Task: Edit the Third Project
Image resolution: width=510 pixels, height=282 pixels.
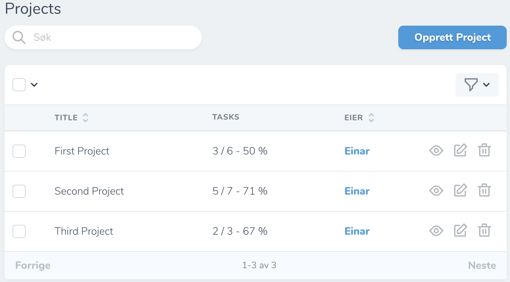Action: pyautogui.click(x=460, y=231)
